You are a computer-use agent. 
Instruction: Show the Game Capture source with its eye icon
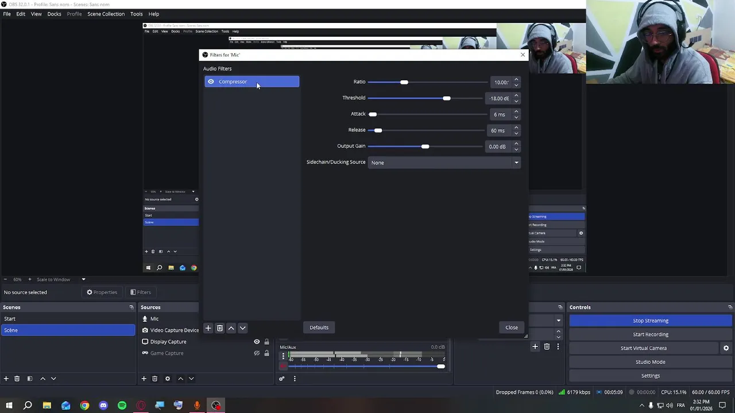257,353
